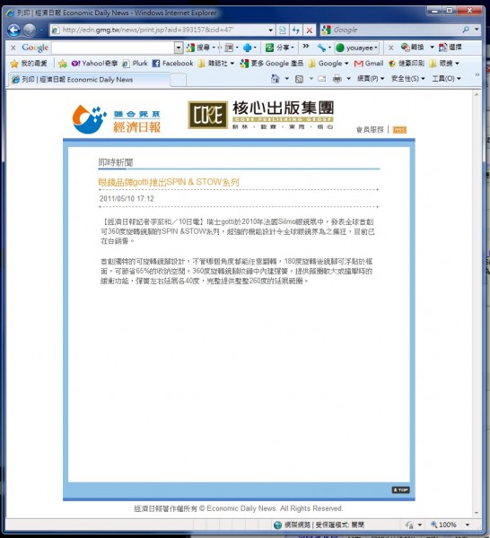Expand the address bar history dropdown

[271, 30]
